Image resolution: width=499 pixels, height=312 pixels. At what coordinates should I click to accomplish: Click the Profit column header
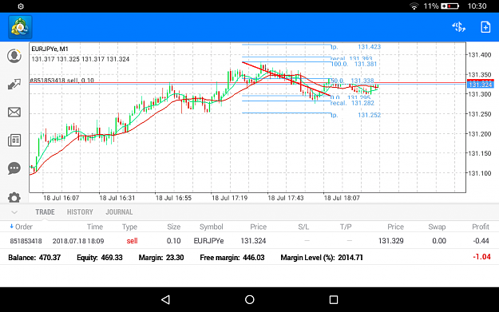[481, 227]
